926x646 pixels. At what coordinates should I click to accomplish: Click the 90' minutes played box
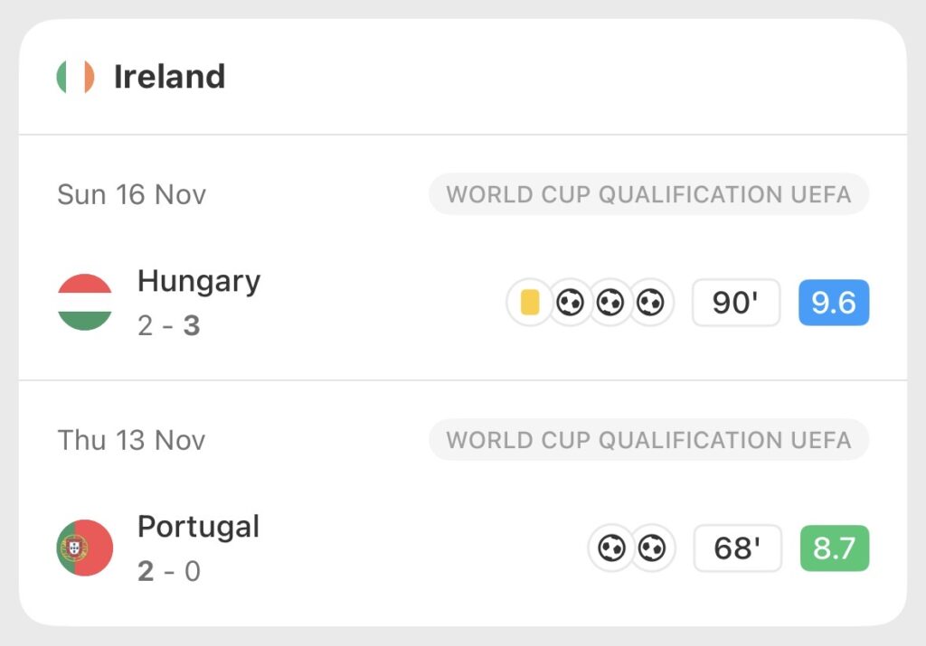click(735, 303)
